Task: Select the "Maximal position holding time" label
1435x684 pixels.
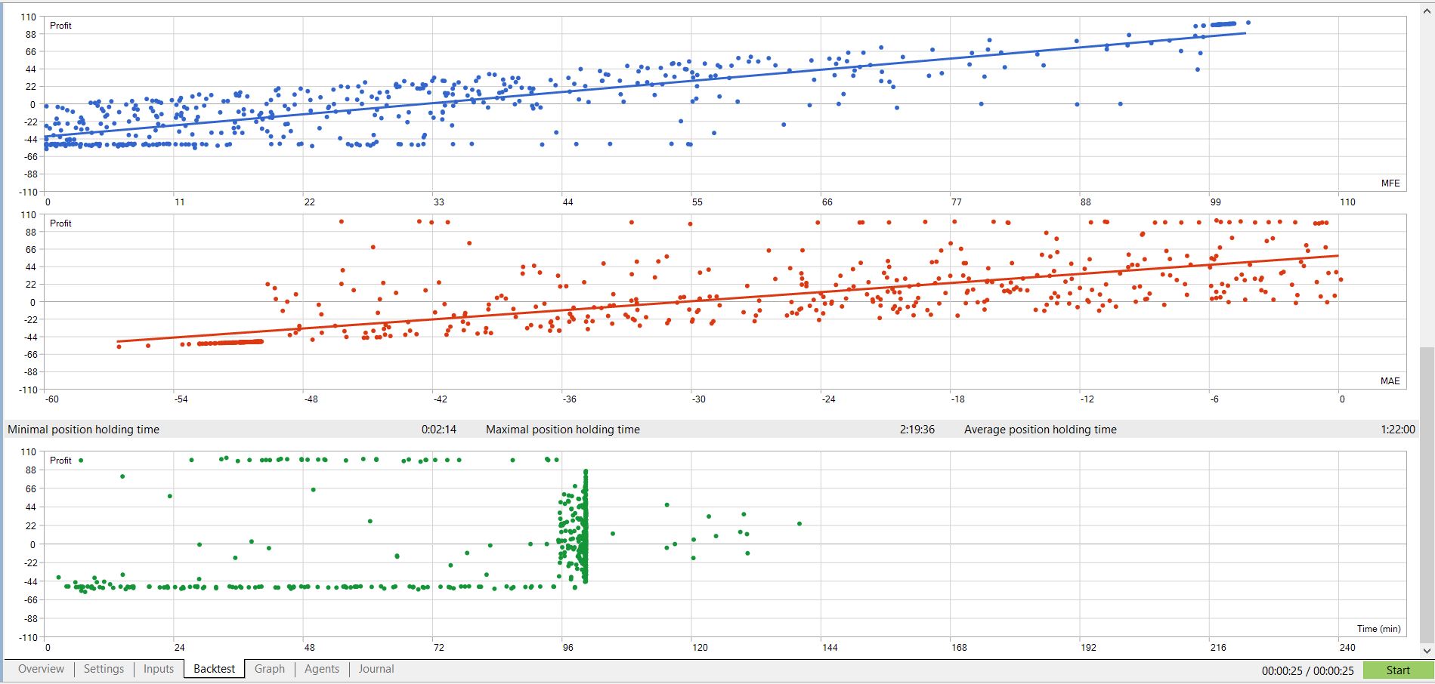Action: tap(563, 430)
